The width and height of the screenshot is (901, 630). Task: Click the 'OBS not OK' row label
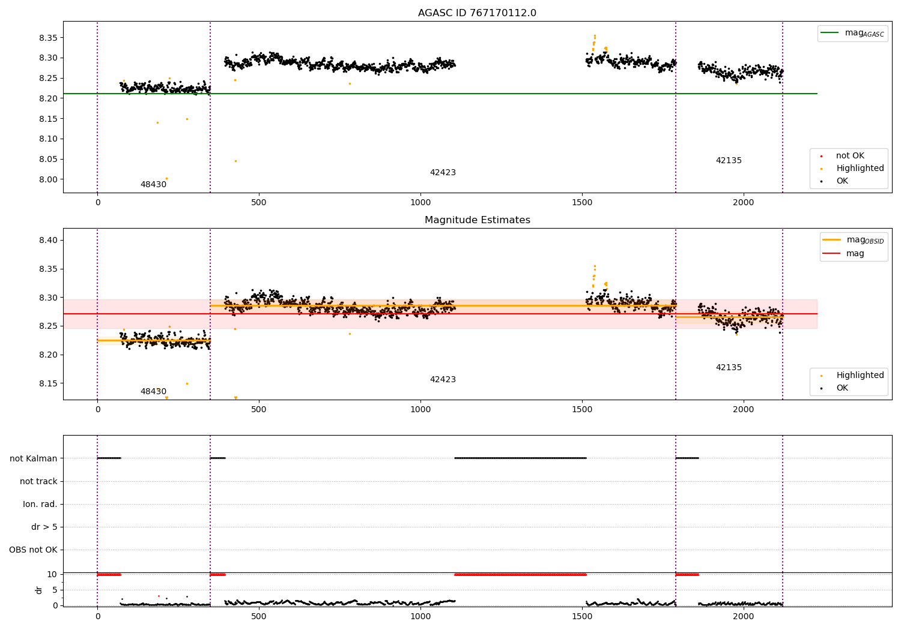tap(33, 550)
